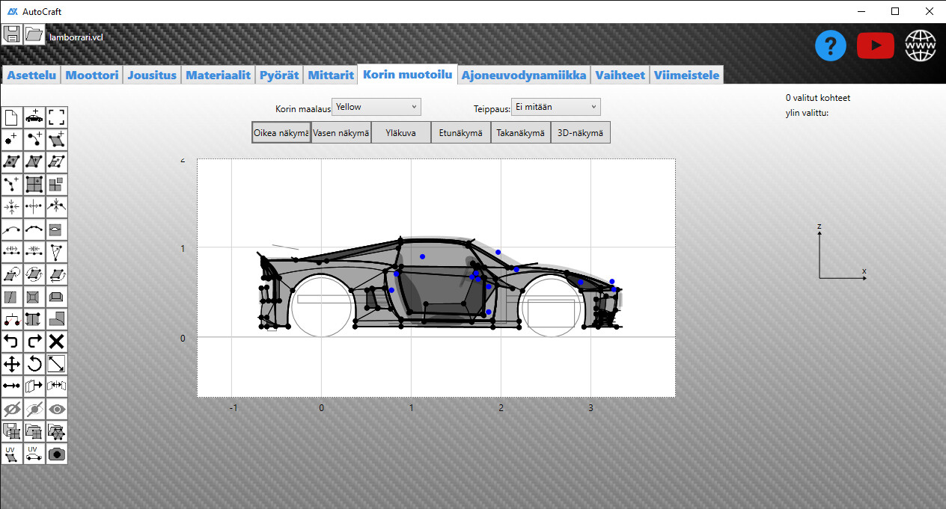Click the redo arrow tool
The width and height of the screenshot is (946, 509).
point(34,342)
